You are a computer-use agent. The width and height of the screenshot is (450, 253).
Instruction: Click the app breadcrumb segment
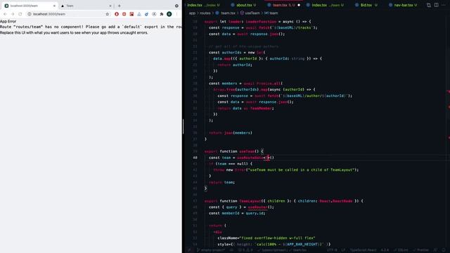pyautogui.click(x=192, y=13)
